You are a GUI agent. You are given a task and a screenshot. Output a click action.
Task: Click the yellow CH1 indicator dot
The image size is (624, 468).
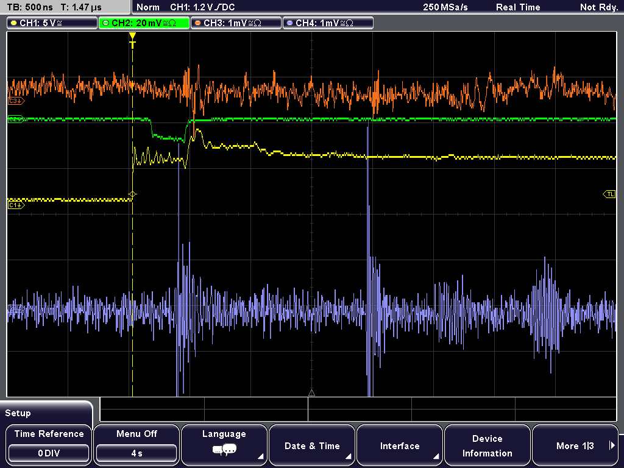click(14, 23)
